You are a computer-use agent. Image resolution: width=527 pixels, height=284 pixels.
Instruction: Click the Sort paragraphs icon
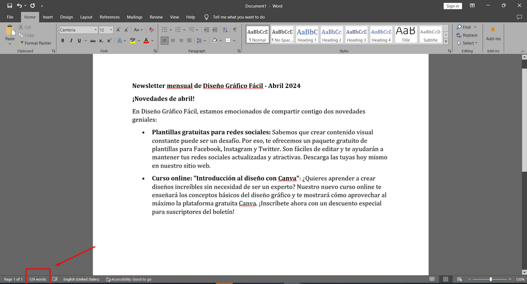point(226,30)
